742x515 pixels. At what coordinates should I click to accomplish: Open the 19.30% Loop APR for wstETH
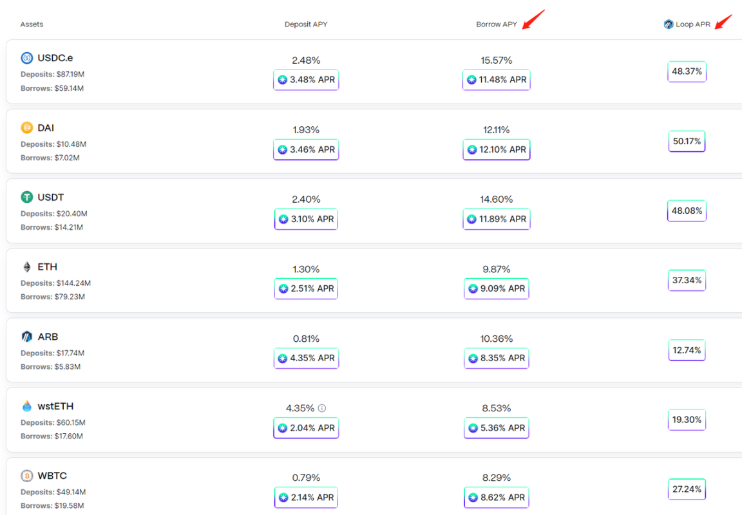(687, 420)
